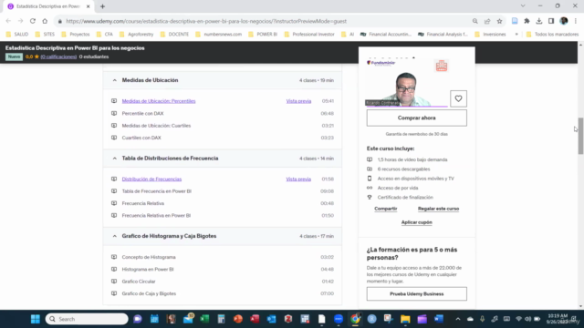The height and width of the screenshot is (328, 584).
Task: Open the (0 calificaciones) ratings link
Action: click(58, 56)
